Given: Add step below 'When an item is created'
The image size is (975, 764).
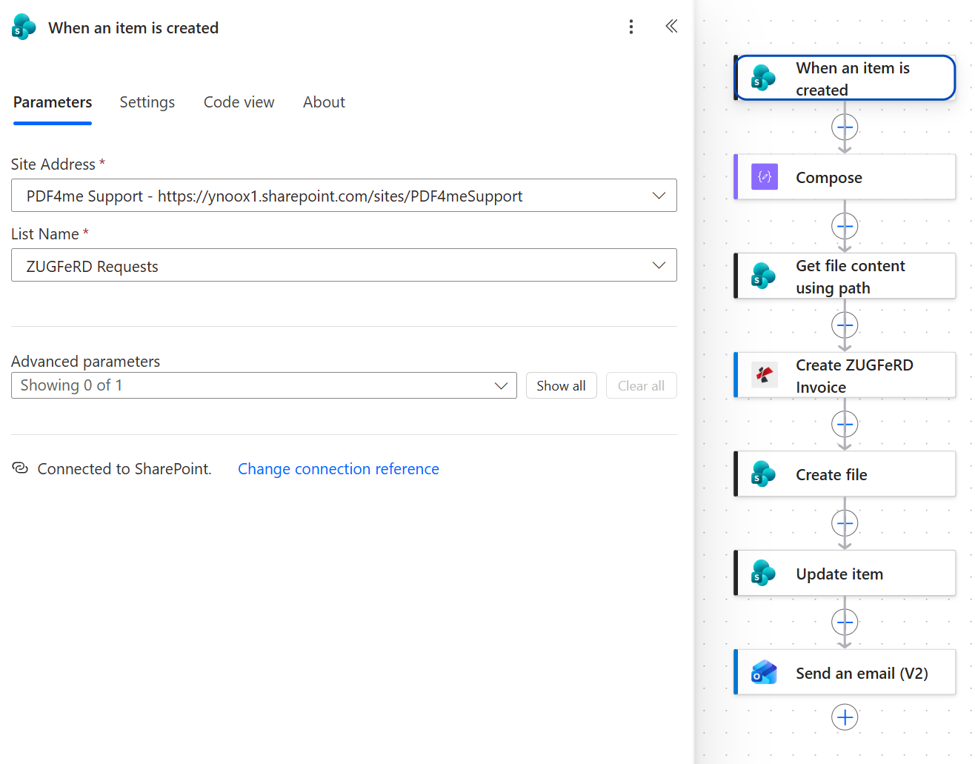Looking at the screenshot, I should pyautogui.click(x=845, y=127).
